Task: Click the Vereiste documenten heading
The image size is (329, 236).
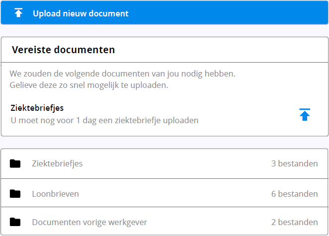Action: pyautogui.click(x=64, y=50)
